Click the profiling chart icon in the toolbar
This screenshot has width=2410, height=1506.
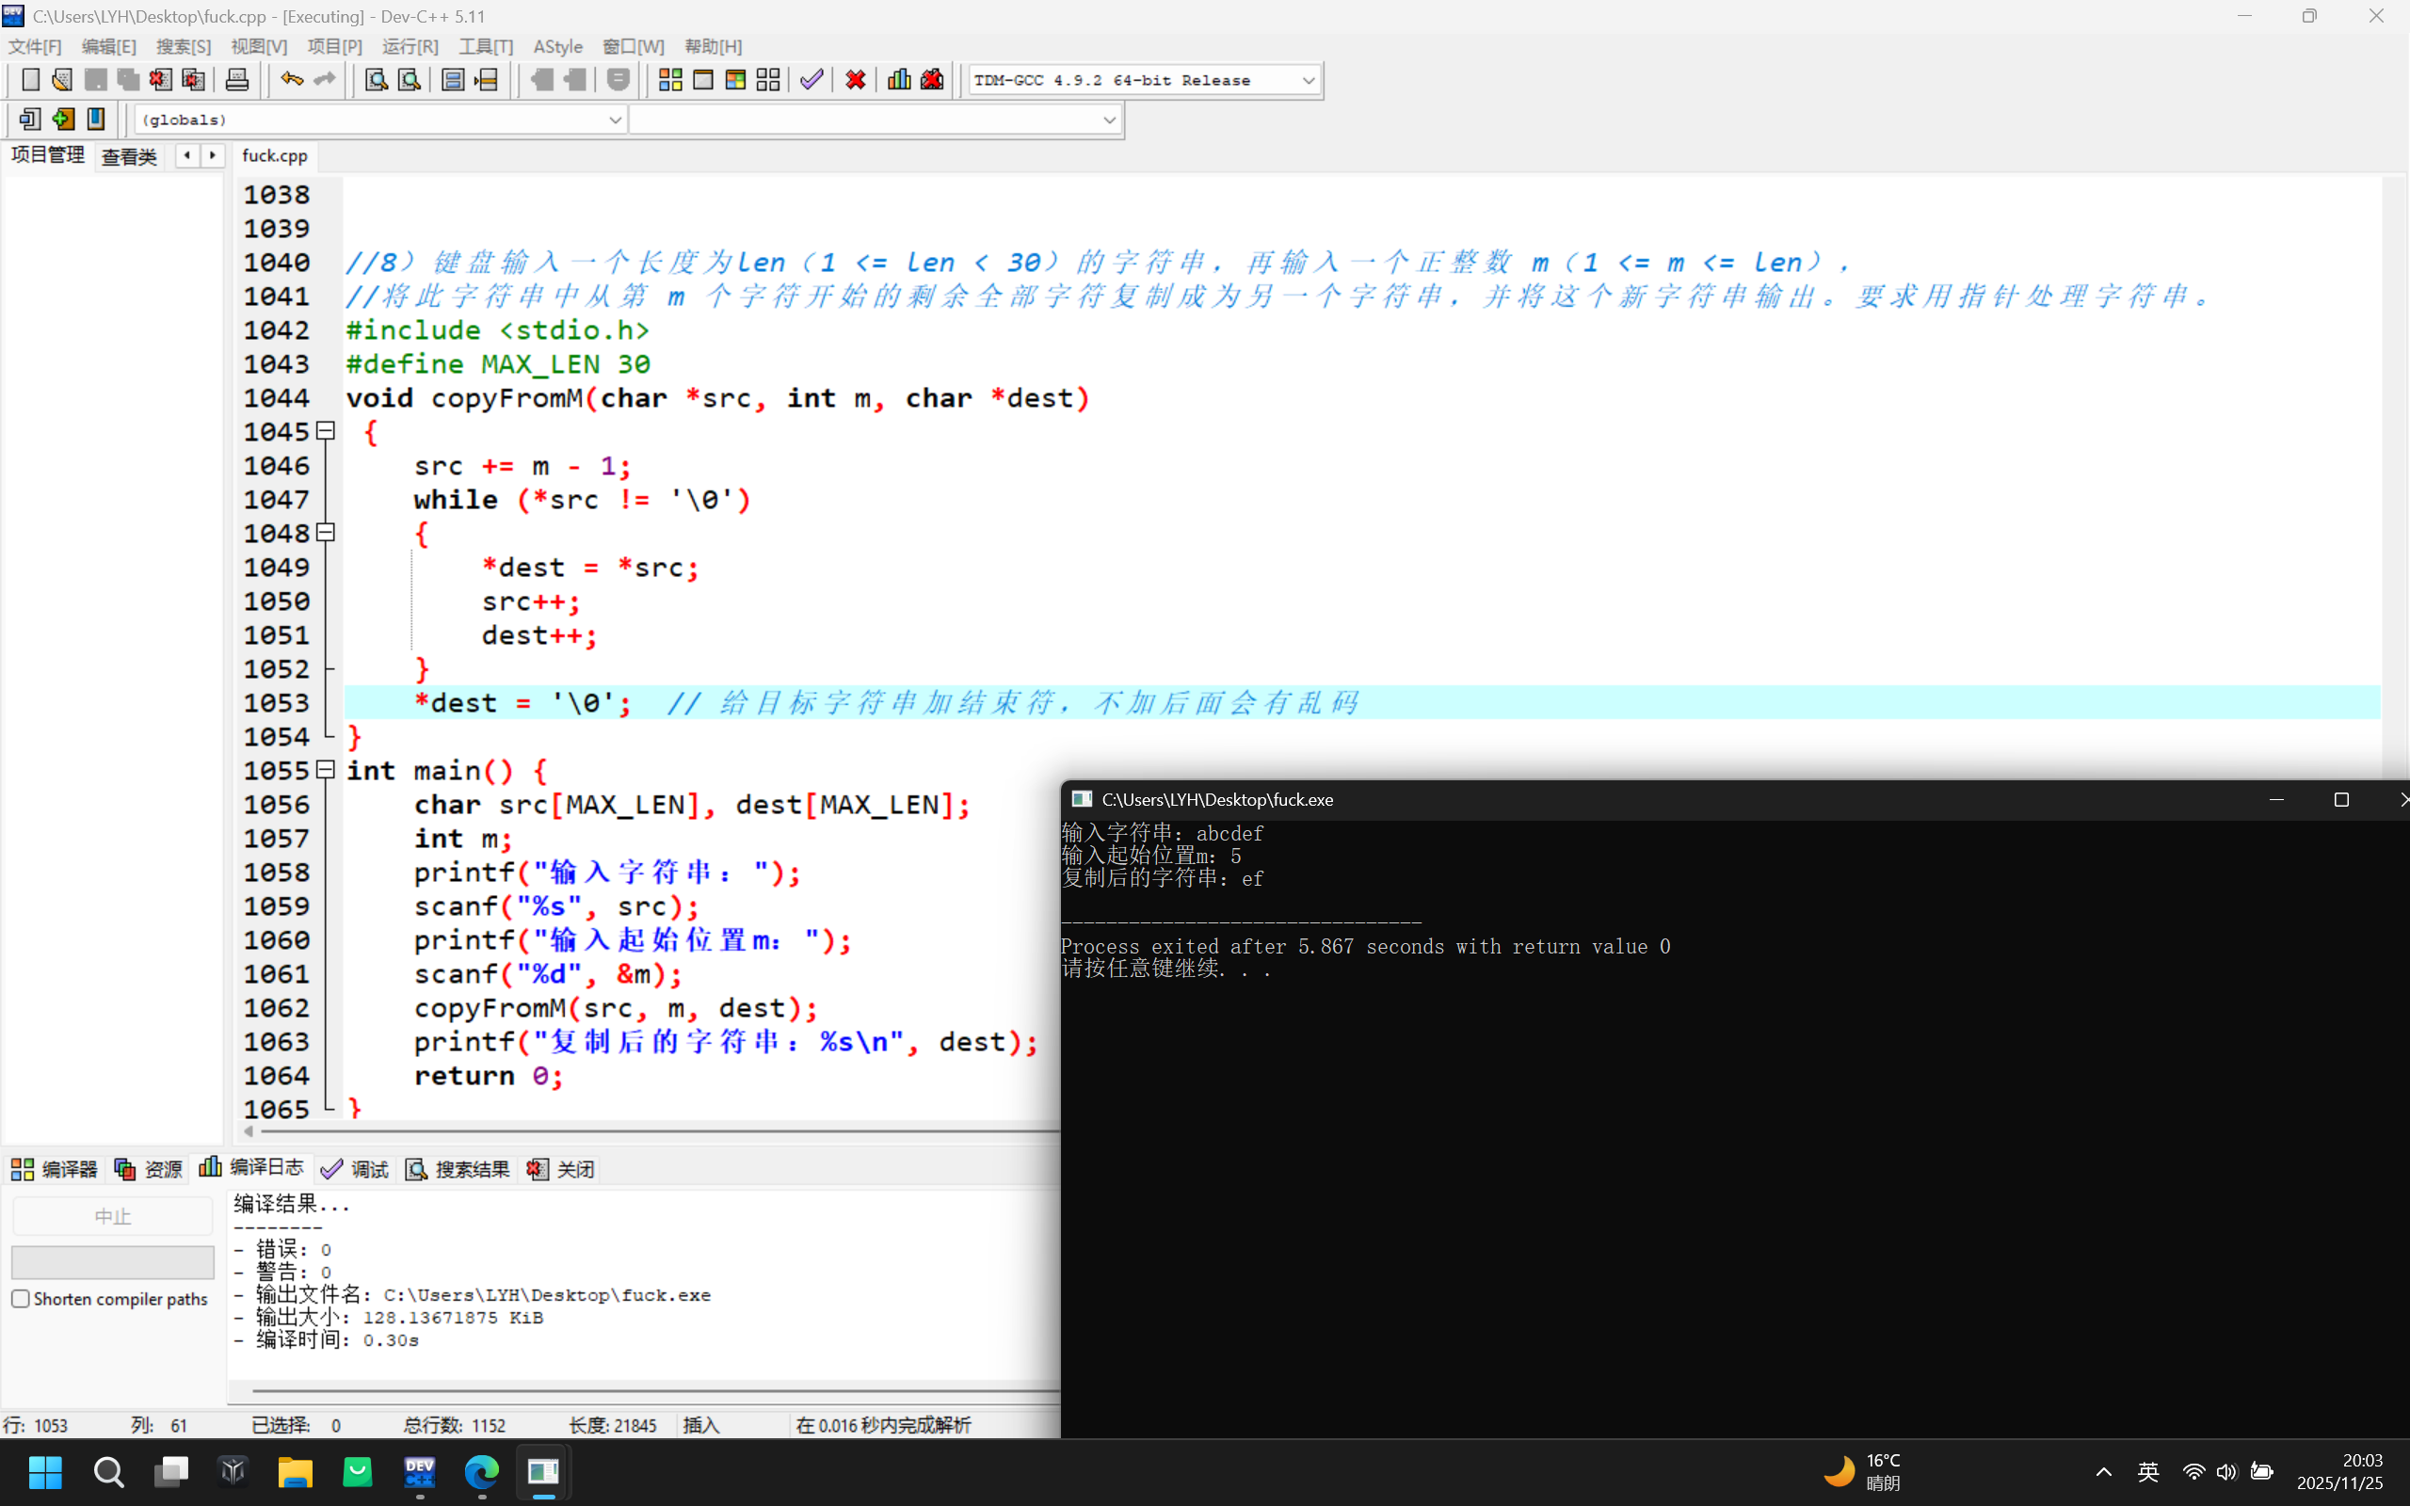898,80
